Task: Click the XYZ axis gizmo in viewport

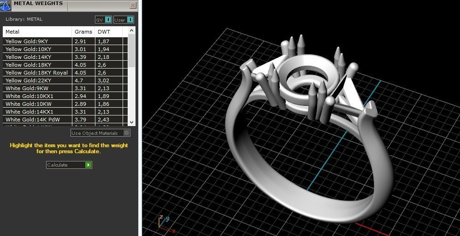Action: [x=166, y=224]
